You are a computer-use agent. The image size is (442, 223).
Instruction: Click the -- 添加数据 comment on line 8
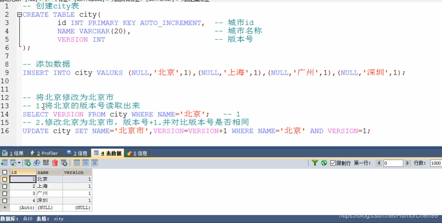click(46, 64)
